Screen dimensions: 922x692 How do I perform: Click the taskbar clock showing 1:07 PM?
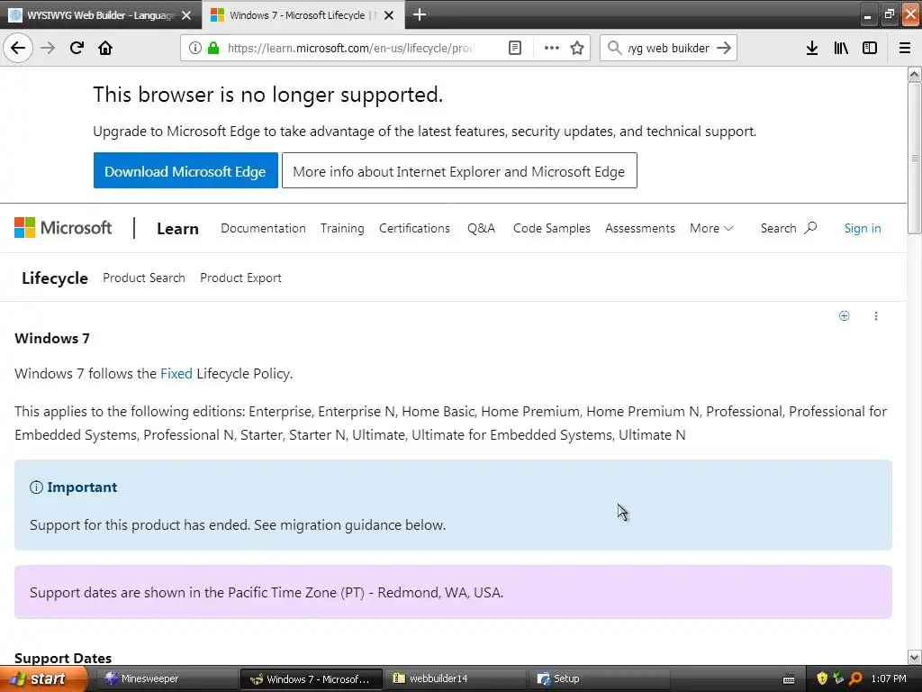[889, 679]
